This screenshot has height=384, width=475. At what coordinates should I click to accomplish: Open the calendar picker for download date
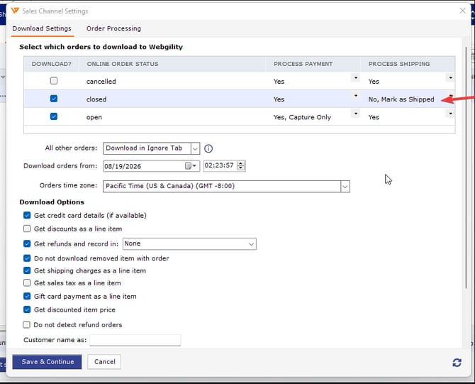[191, 166]
